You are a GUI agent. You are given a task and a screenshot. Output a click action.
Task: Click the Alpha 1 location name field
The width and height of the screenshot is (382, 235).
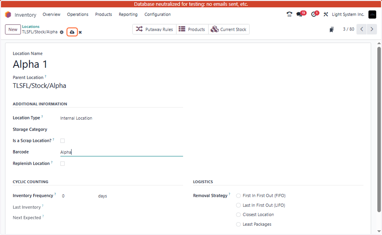pos(98,64)
